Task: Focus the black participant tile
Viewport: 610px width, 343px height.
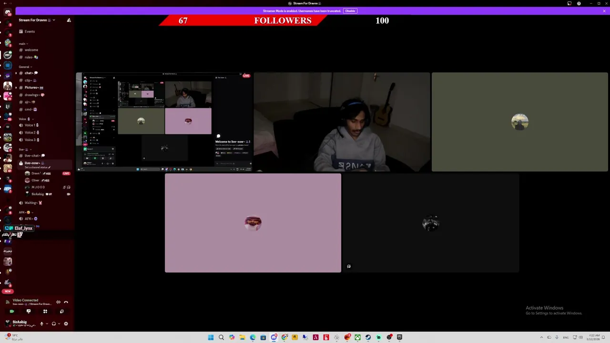Action: click(x=431, y=223)
